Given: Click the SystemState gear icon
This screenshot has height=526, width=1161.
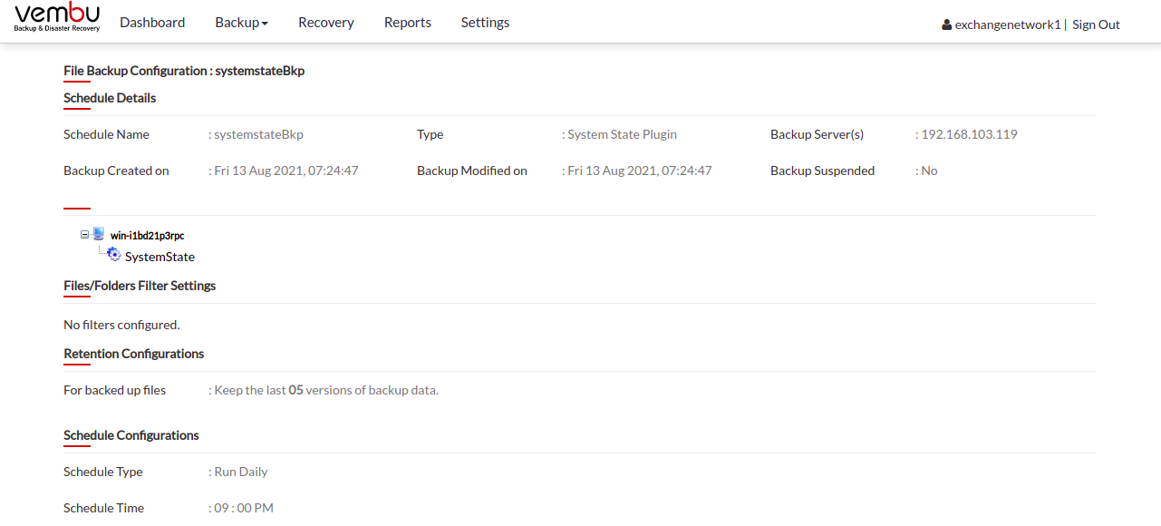Looking at the screenshot, I should click(x=114, y=255).
